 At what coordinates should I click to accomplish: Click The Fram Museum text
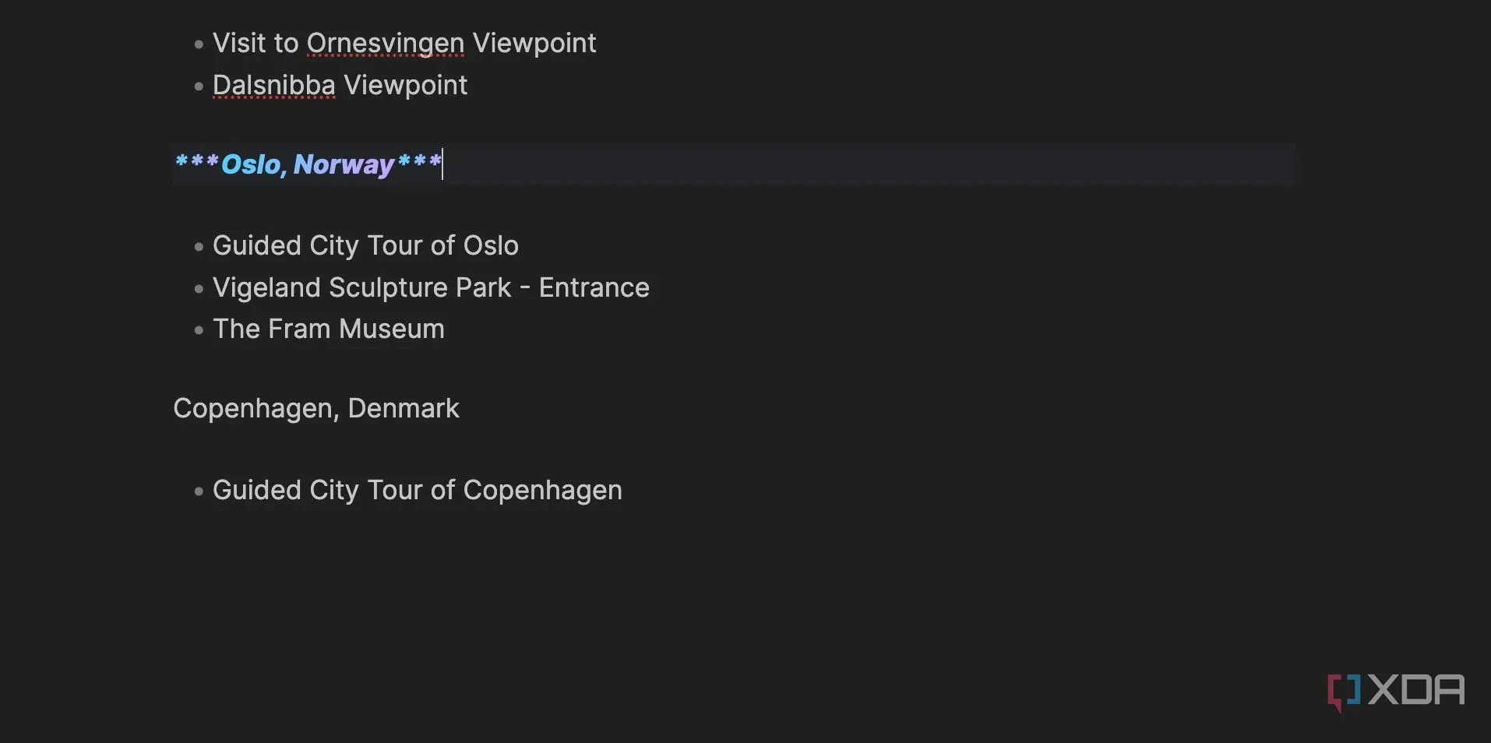pyautogui.click(x=329, y=329)
